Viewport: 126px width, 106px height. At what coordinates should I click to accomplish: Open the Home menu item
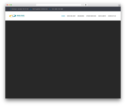(63, 16)
